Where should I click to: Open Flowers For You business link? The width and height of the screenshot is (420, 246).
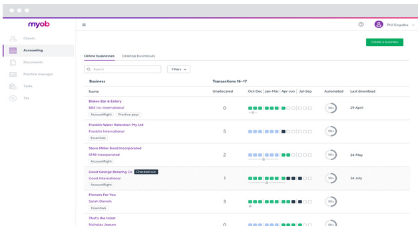102,195
